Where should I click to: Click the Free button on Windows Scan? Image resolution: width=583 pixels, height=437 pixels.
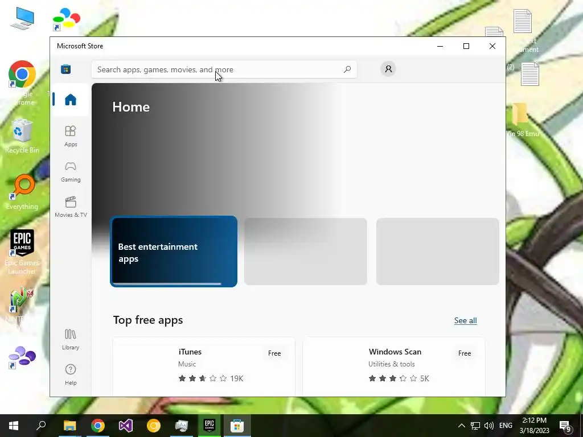point(465,353)
